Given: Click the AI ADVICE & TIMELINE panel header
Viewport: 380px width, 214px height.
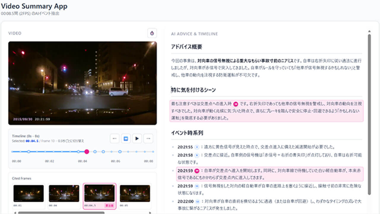Looking at the screenshot, I should point(194,34).
